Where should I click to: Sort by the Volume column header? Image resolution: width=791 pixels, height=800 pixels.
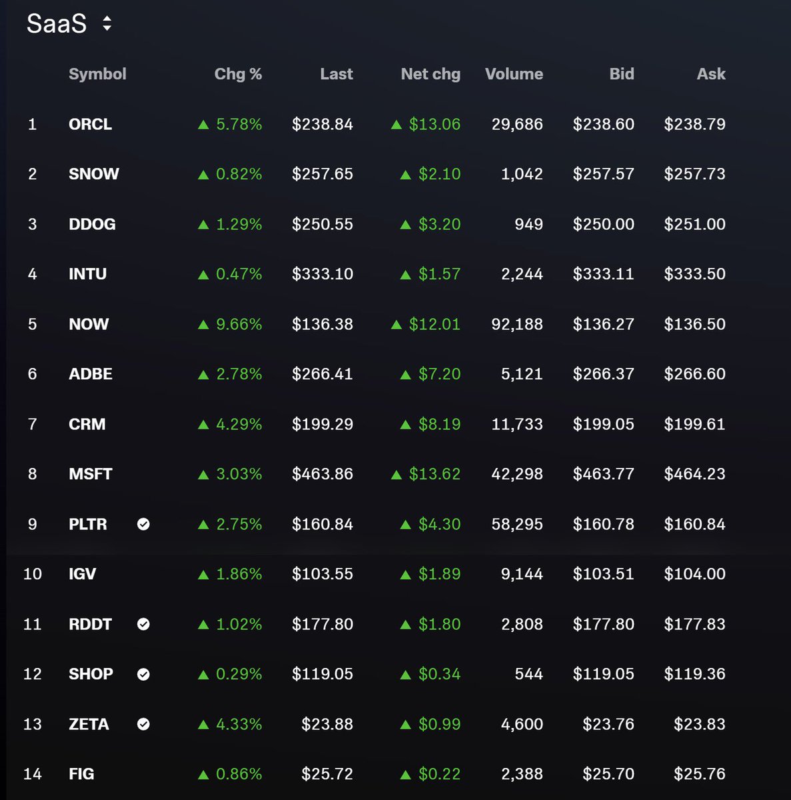coord(514,74)
